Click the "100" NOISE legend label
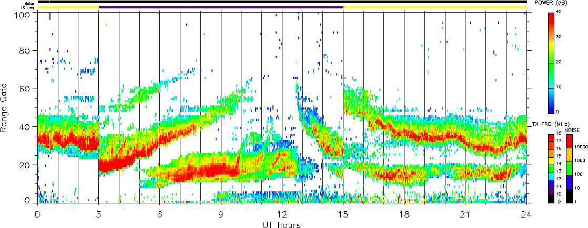 coord(579,174)
